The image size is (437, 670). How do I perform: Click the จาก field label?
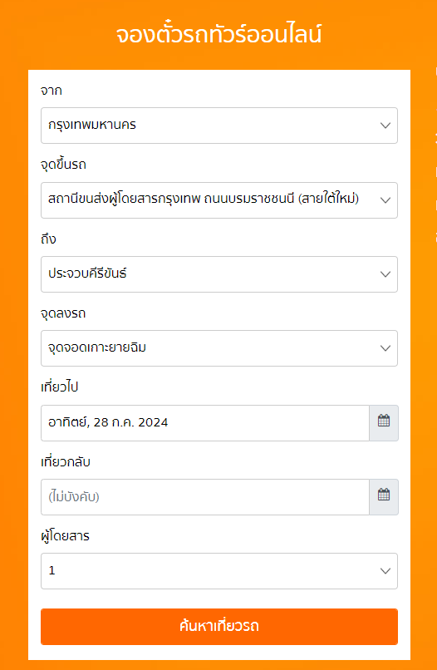[x=52, y=91]
